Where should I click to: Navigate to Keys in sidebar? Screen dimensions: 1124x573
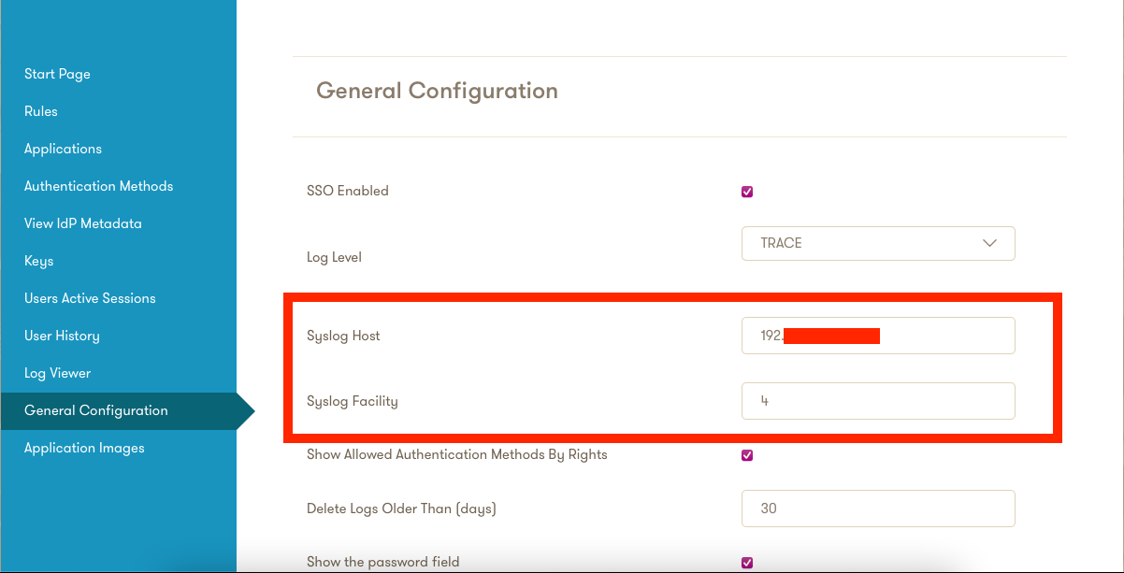coord(38,261)
